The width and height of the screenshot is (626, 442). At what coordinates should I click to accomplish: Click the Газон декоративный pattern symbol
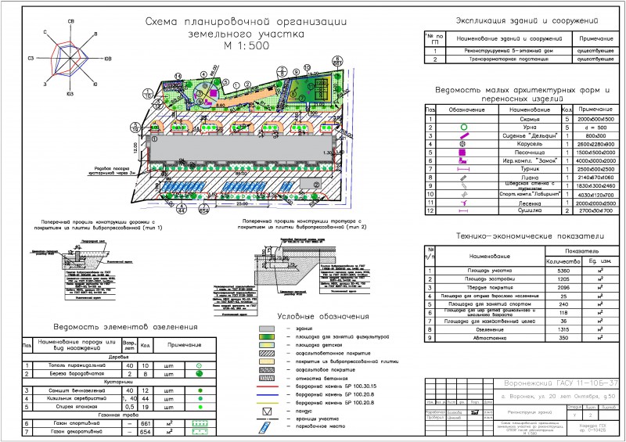click(x=200, y=432)
